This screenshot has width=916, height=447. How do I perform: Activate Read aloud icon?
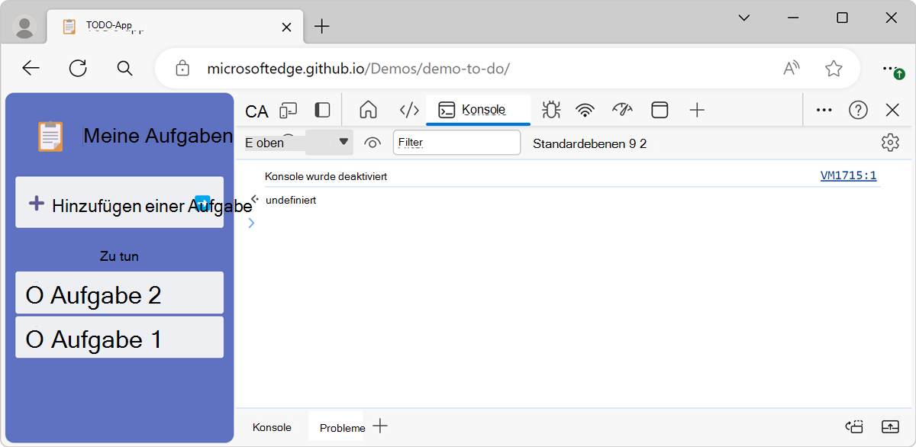[792, 69]
